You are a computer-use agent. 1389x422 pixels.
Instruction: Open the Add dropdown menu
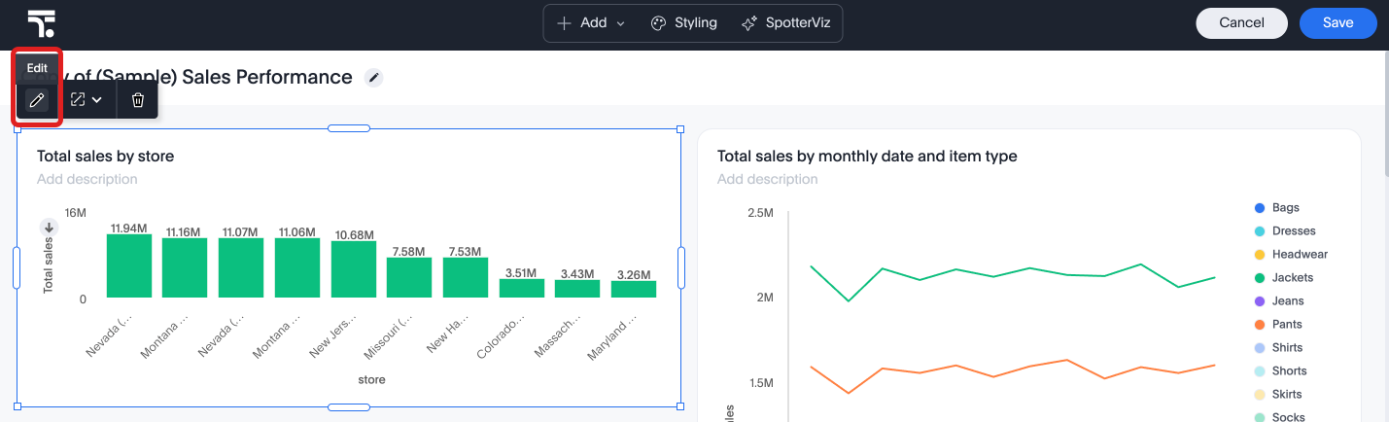pyautogui.click(x=591, y=23)
